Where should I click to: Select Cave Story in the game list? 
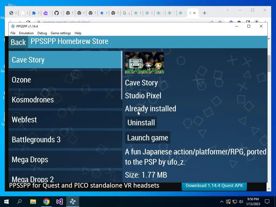point(65,60)
